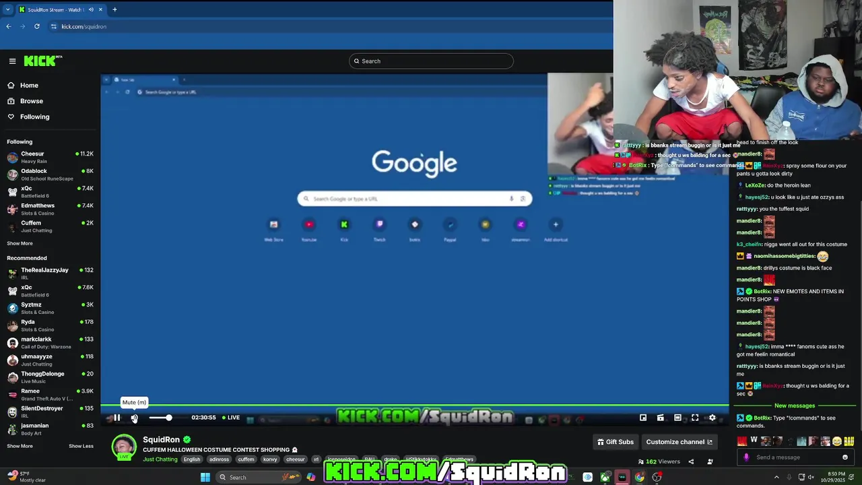862x485 pixels.
Task: Click the kick.com/squidron address bar
Action: pyautogui.click(x=330, y=26)
